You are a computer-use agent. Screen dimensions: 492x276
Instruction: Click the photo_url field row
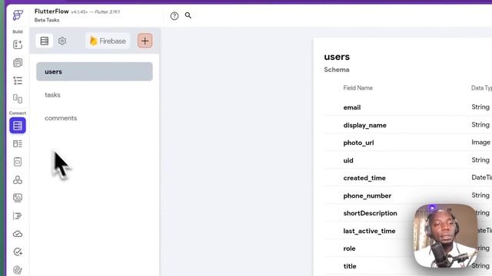tap(408, 143)
